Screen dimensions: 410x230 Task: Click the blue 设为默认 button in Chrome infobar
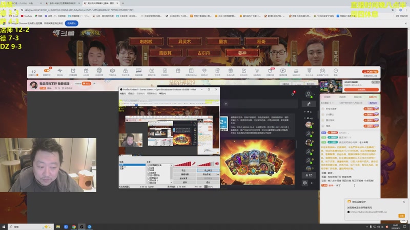click(71, 23)
